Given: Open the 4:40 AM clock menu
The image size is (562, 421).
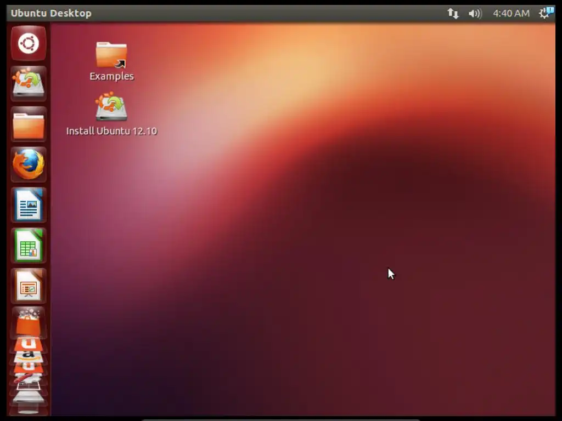Looking at the screenshot, I should pyautogui.click(x=511, y=14).
